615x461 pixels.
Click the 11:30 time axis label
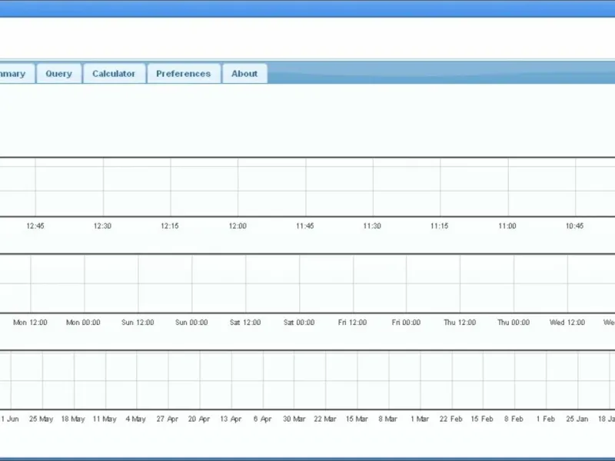372,226
